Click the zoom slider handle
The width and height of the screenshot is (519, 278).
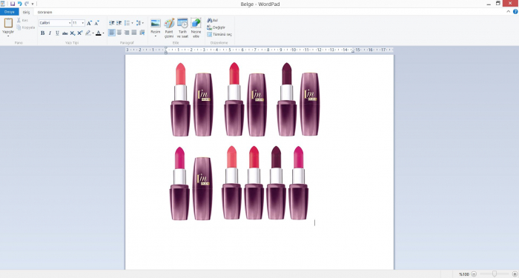[495, 274]
